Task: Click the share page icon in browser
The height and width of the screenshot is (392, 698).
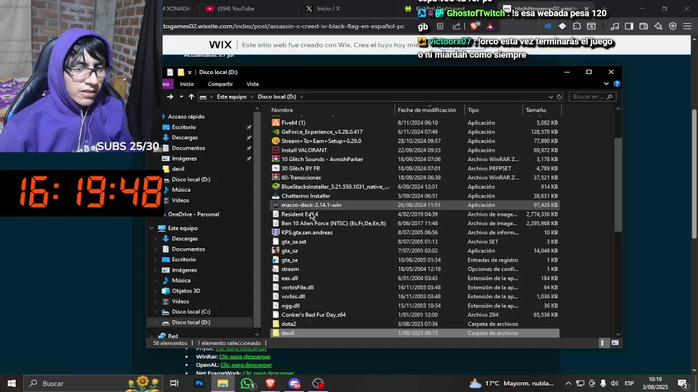Action: click(456, 26)
